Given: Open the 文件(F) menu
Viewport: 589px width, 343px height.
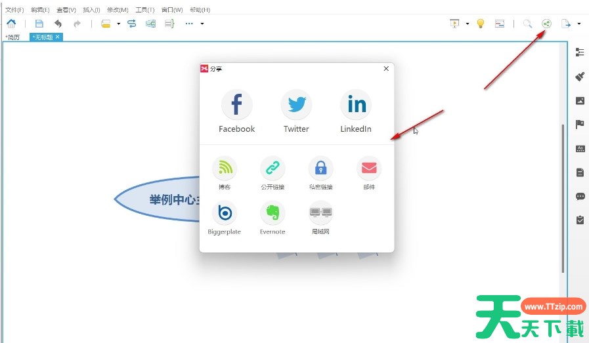Looking at the screenshot, I should click(14, 10).
